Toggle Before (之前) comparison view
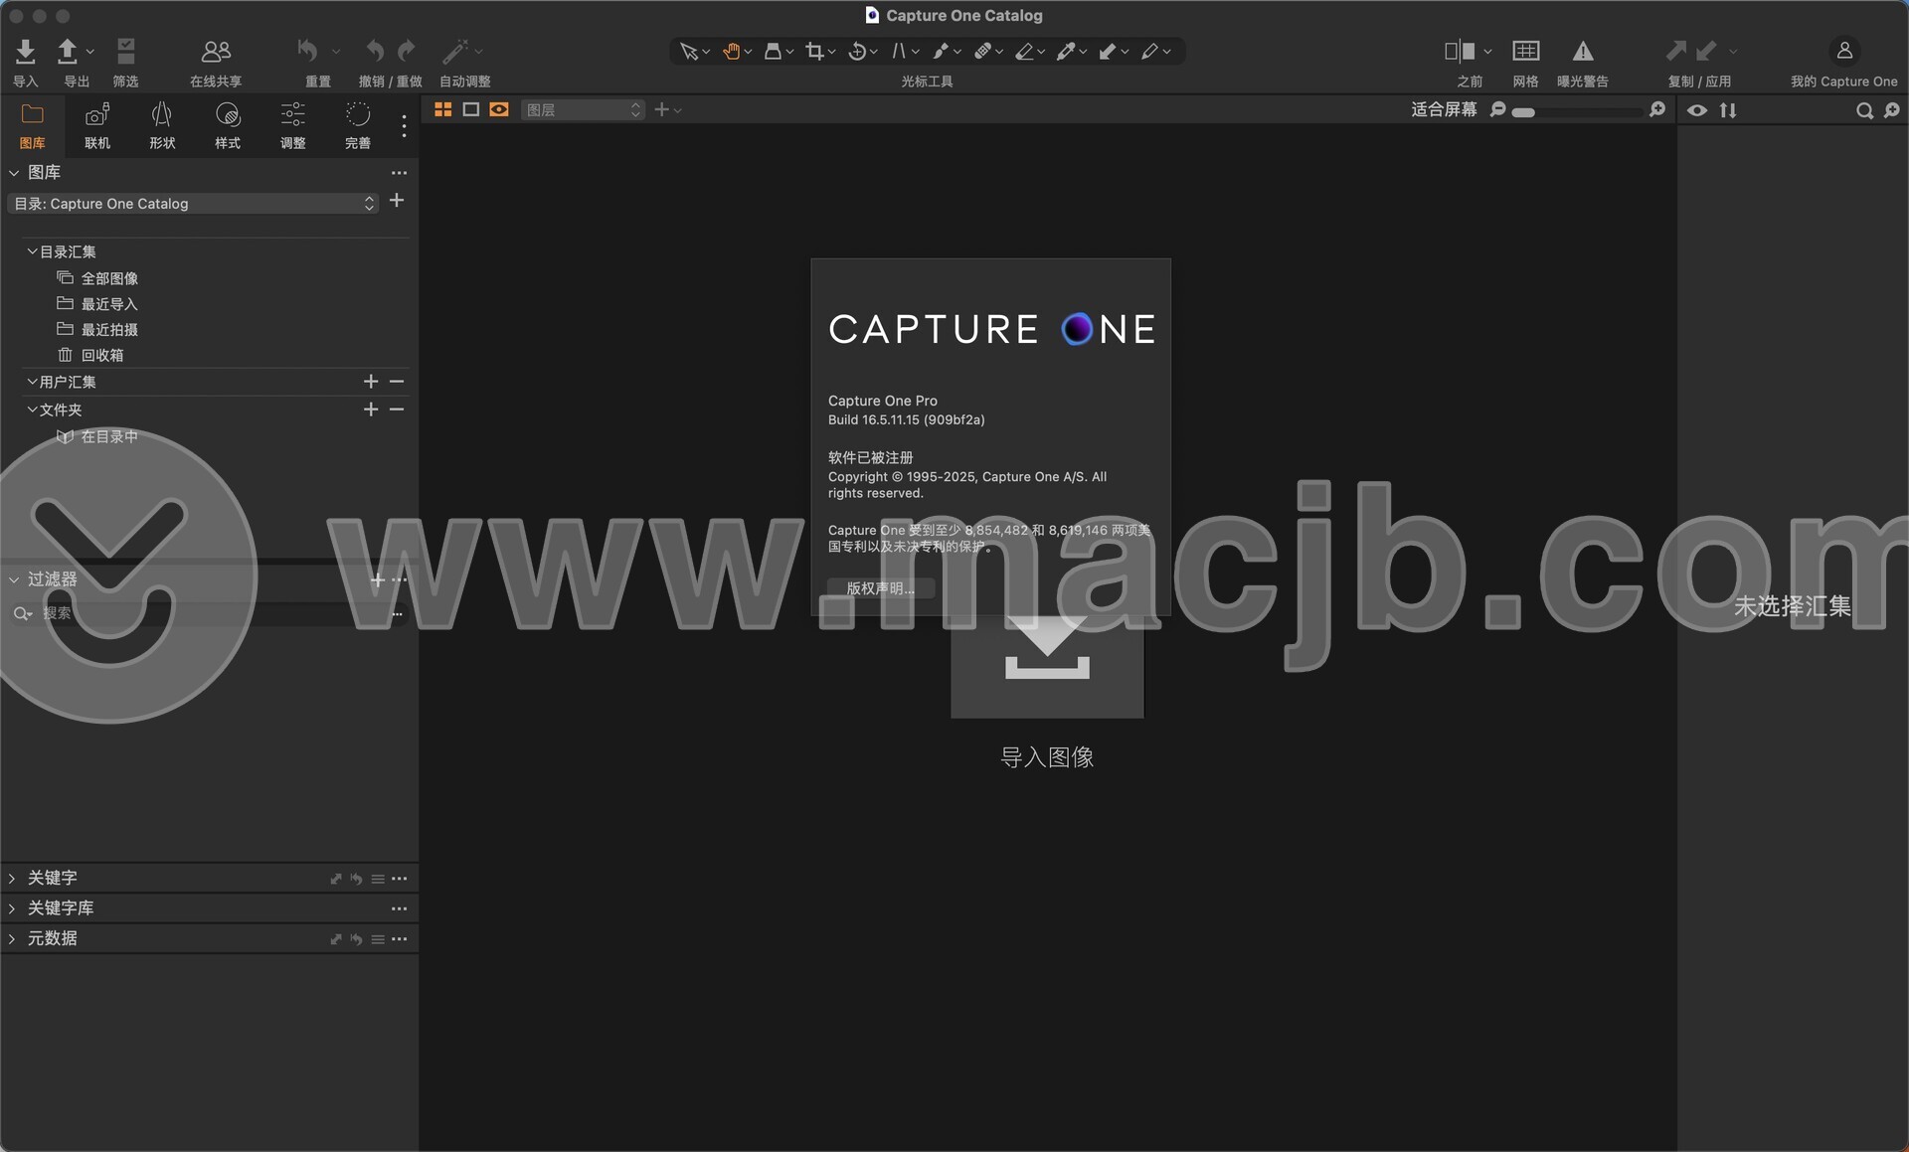1909x1152 pixels. point(1460,51)
